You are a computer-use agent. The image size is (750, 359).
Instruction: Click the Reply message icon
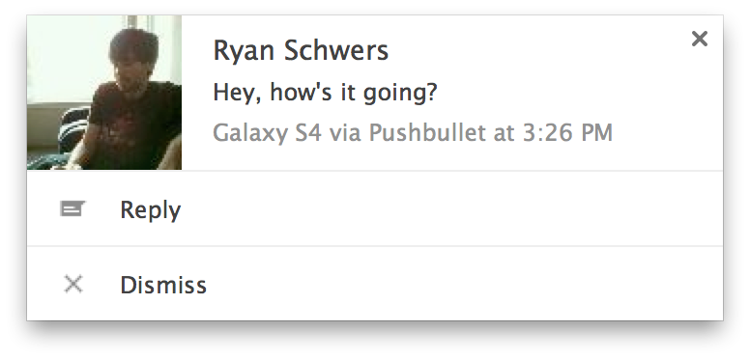[72, 208]
